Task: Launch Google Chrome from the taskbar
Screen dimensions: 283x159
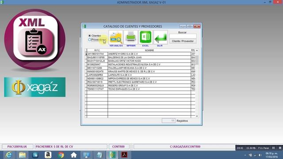Action: (61, 155)
